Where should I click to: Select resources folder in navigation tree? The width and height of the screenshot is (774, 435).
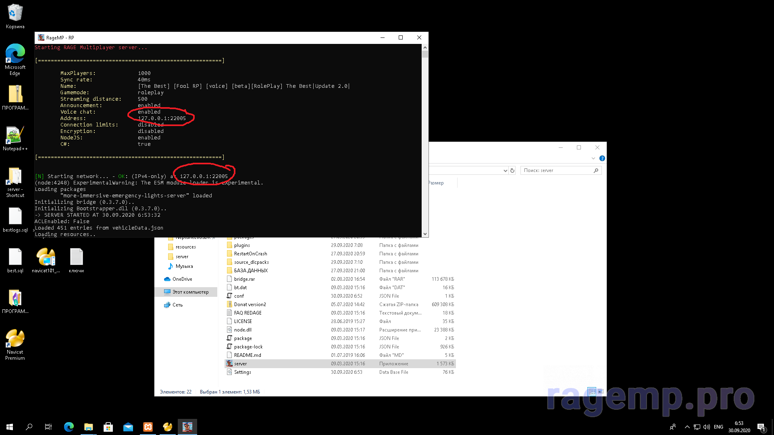(185, 247)
